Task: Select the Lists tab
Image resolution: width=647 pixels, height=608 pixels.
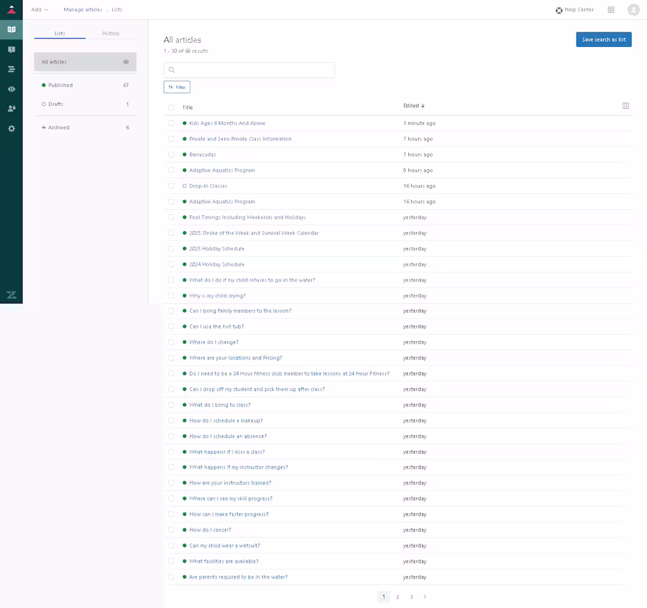Action: 59,34
